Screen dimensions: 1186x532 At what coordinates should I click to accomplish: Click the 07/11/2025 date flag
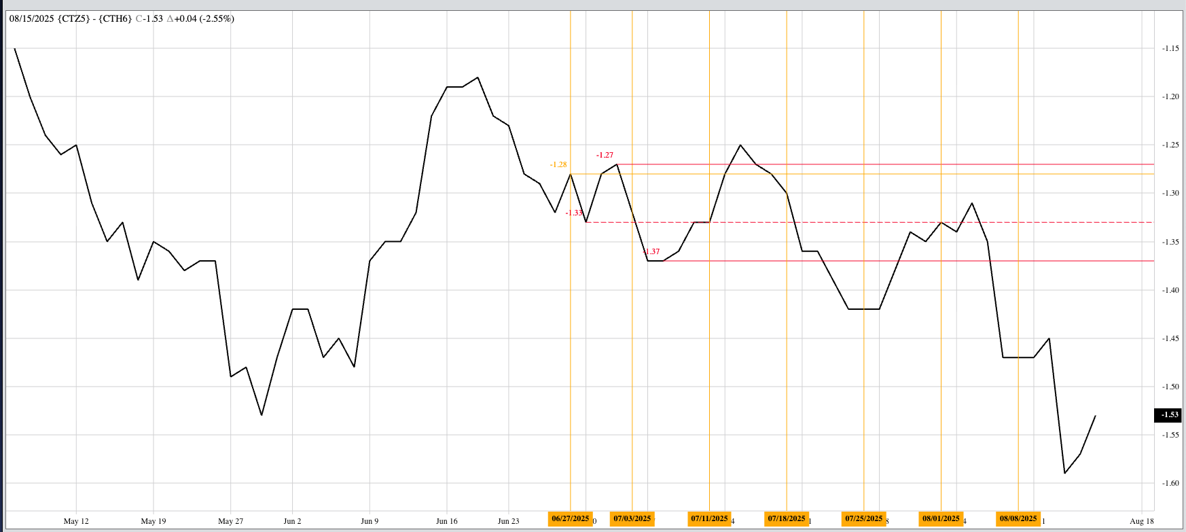(709, 518)
